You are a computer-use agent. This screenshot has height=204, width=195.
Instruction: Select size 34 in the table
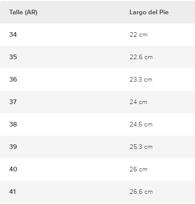click(x=13, y=35)
